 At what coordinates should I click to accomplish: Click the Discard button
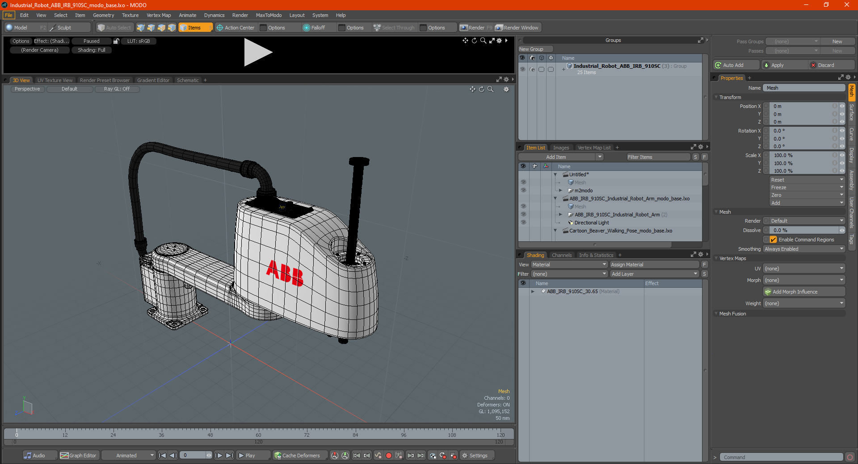pyautogui.click(x=831, y=65)
